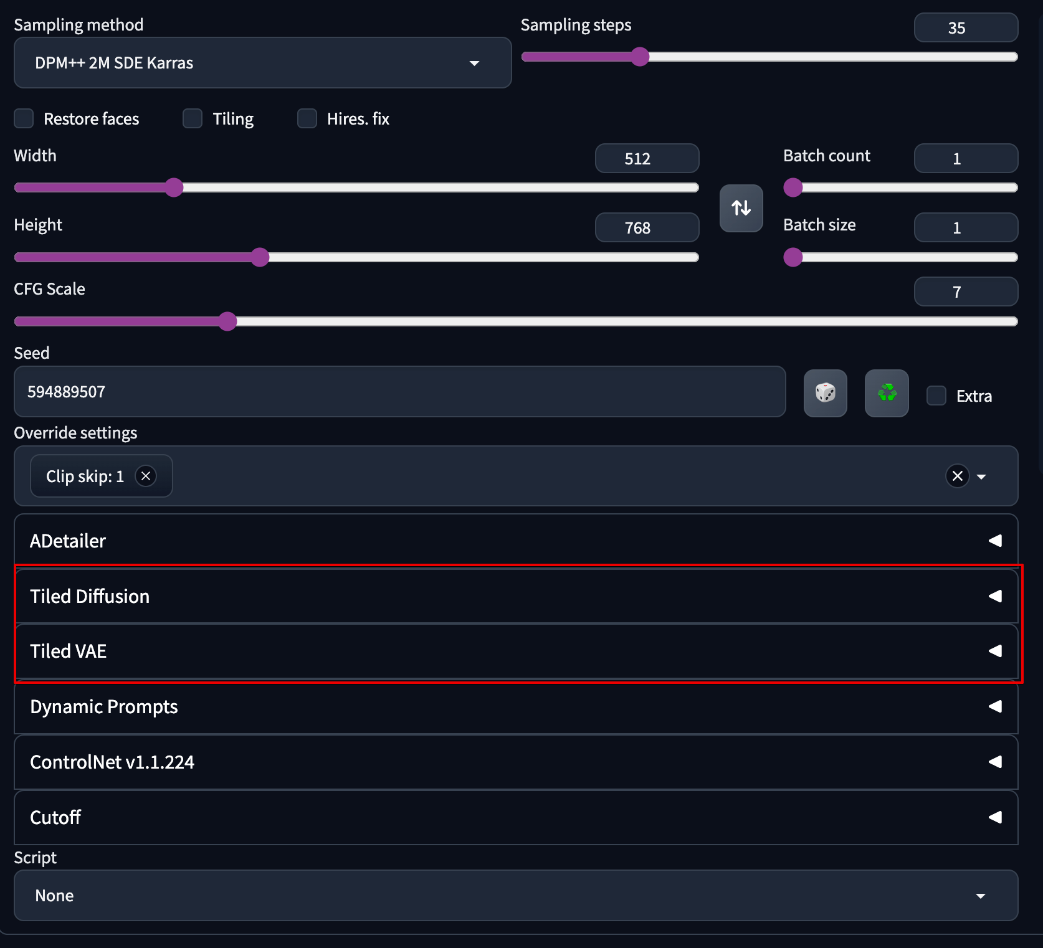Swap width and height with arrows button
This screenshot has height=948, width=1043.
point(741,208)
